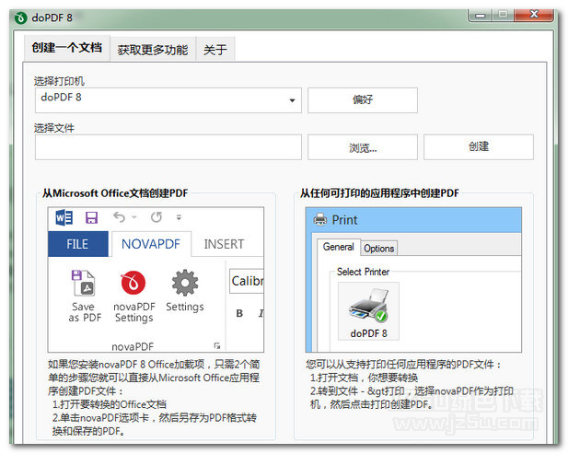Close the doPDF 8 window
This screenshot has width=568, height=454.
[534, 15]
